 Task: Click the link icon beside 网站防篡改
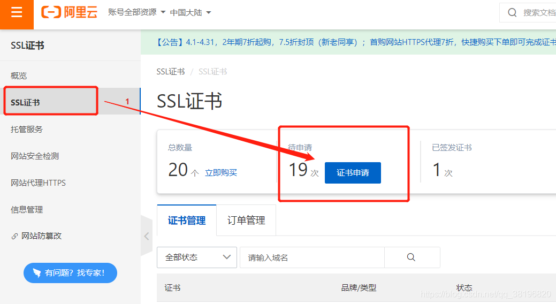click(x=14, y=236)
